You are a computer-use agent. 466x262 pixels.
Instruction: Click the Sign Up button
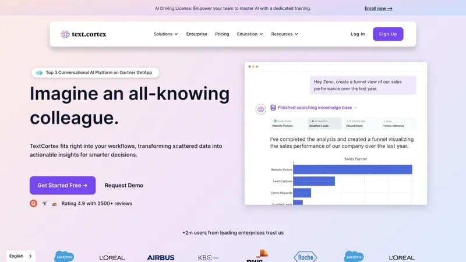pyautogui.click(x=388, y=34)
